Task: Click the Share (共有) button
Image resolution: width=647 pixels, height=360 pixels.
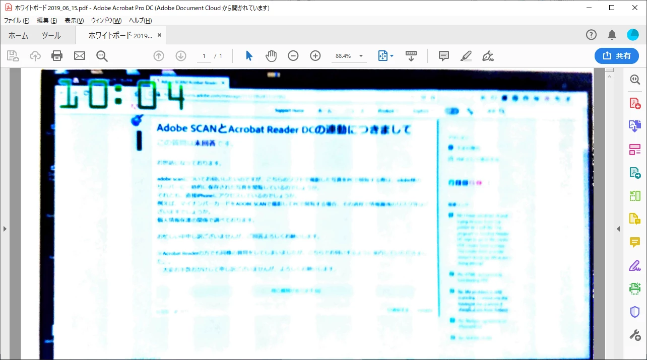Action: (x=617, y=56)
